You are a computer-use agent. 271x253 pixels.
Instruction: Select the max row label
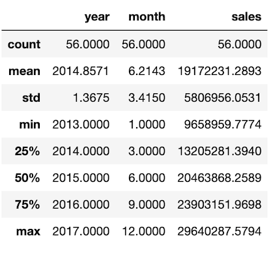click(x=28, y=231)
